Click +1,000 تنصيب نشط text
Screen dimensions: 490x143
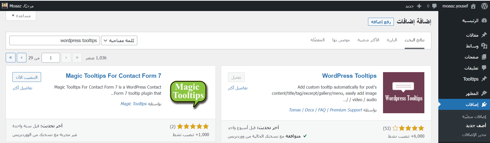[191, 135]
